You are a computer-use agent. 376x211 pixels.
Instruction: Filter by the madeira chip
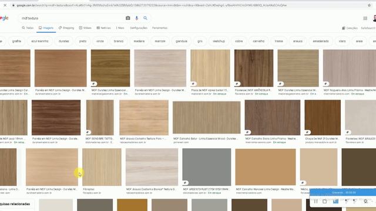[139, 41]
